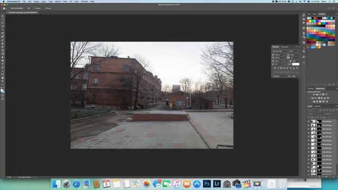Click the zoom percentage field in status bar

10,177
